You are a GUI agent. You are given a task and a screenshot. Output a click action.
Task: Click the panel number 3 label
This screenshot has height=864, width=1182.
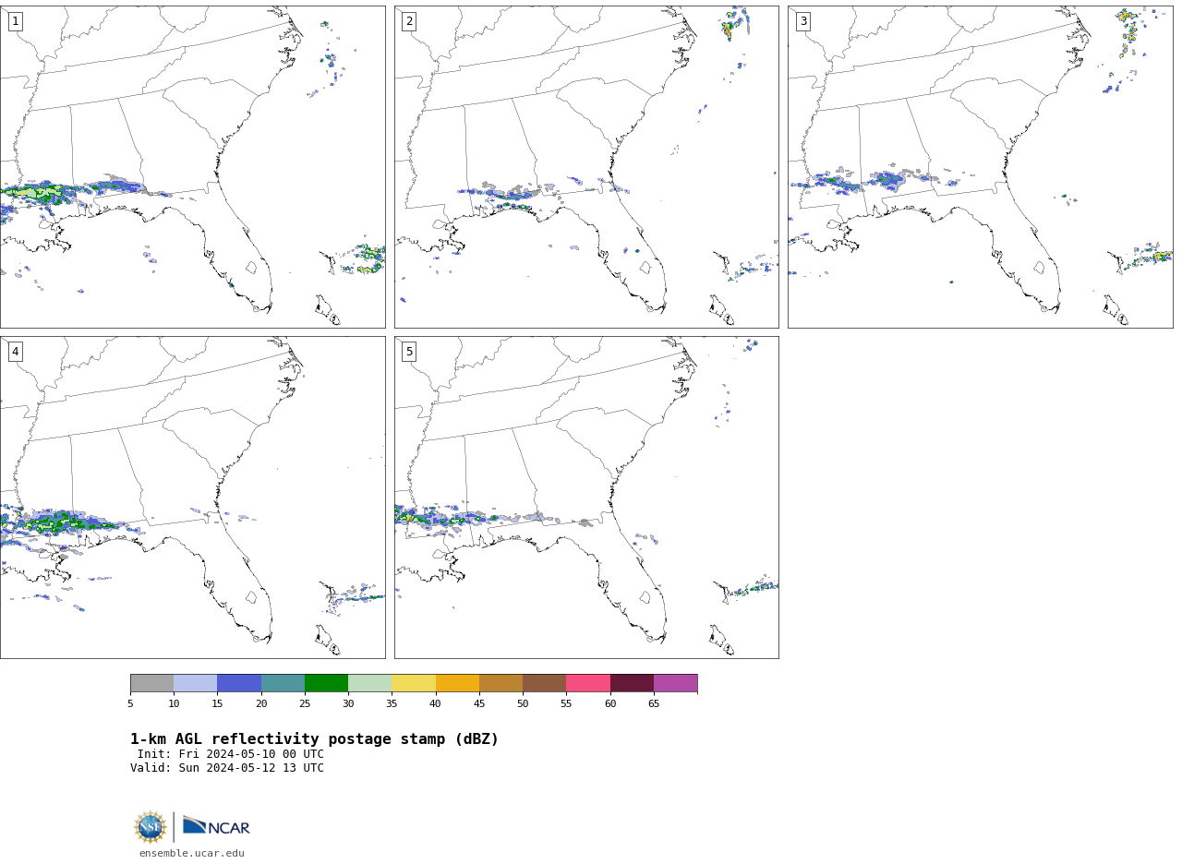coord(802,21)
